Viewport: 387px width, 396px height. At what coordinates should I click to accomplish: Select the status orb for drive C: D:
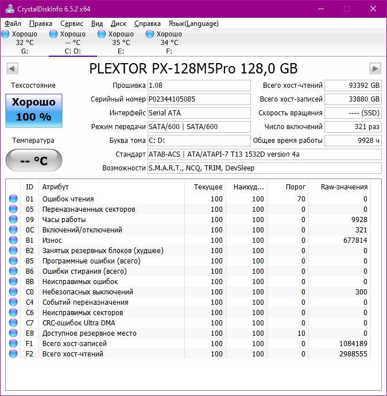[x=53, y=34]
